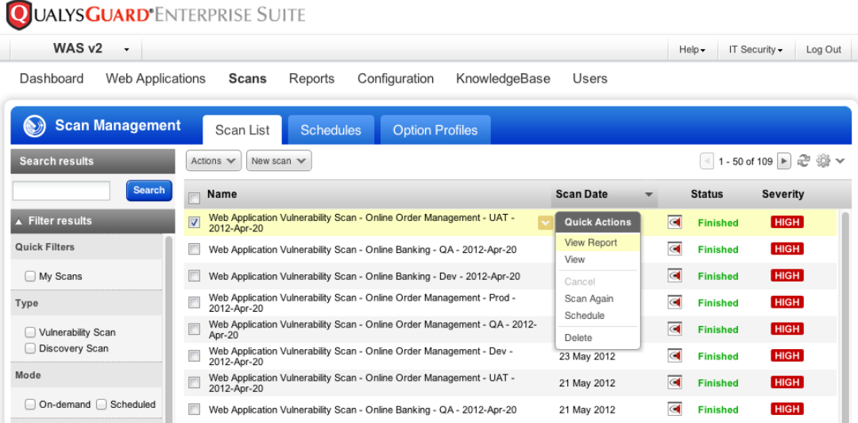This screenshot has height=423, width=858.
Task: Click the blue Search button
Action: 149,190
